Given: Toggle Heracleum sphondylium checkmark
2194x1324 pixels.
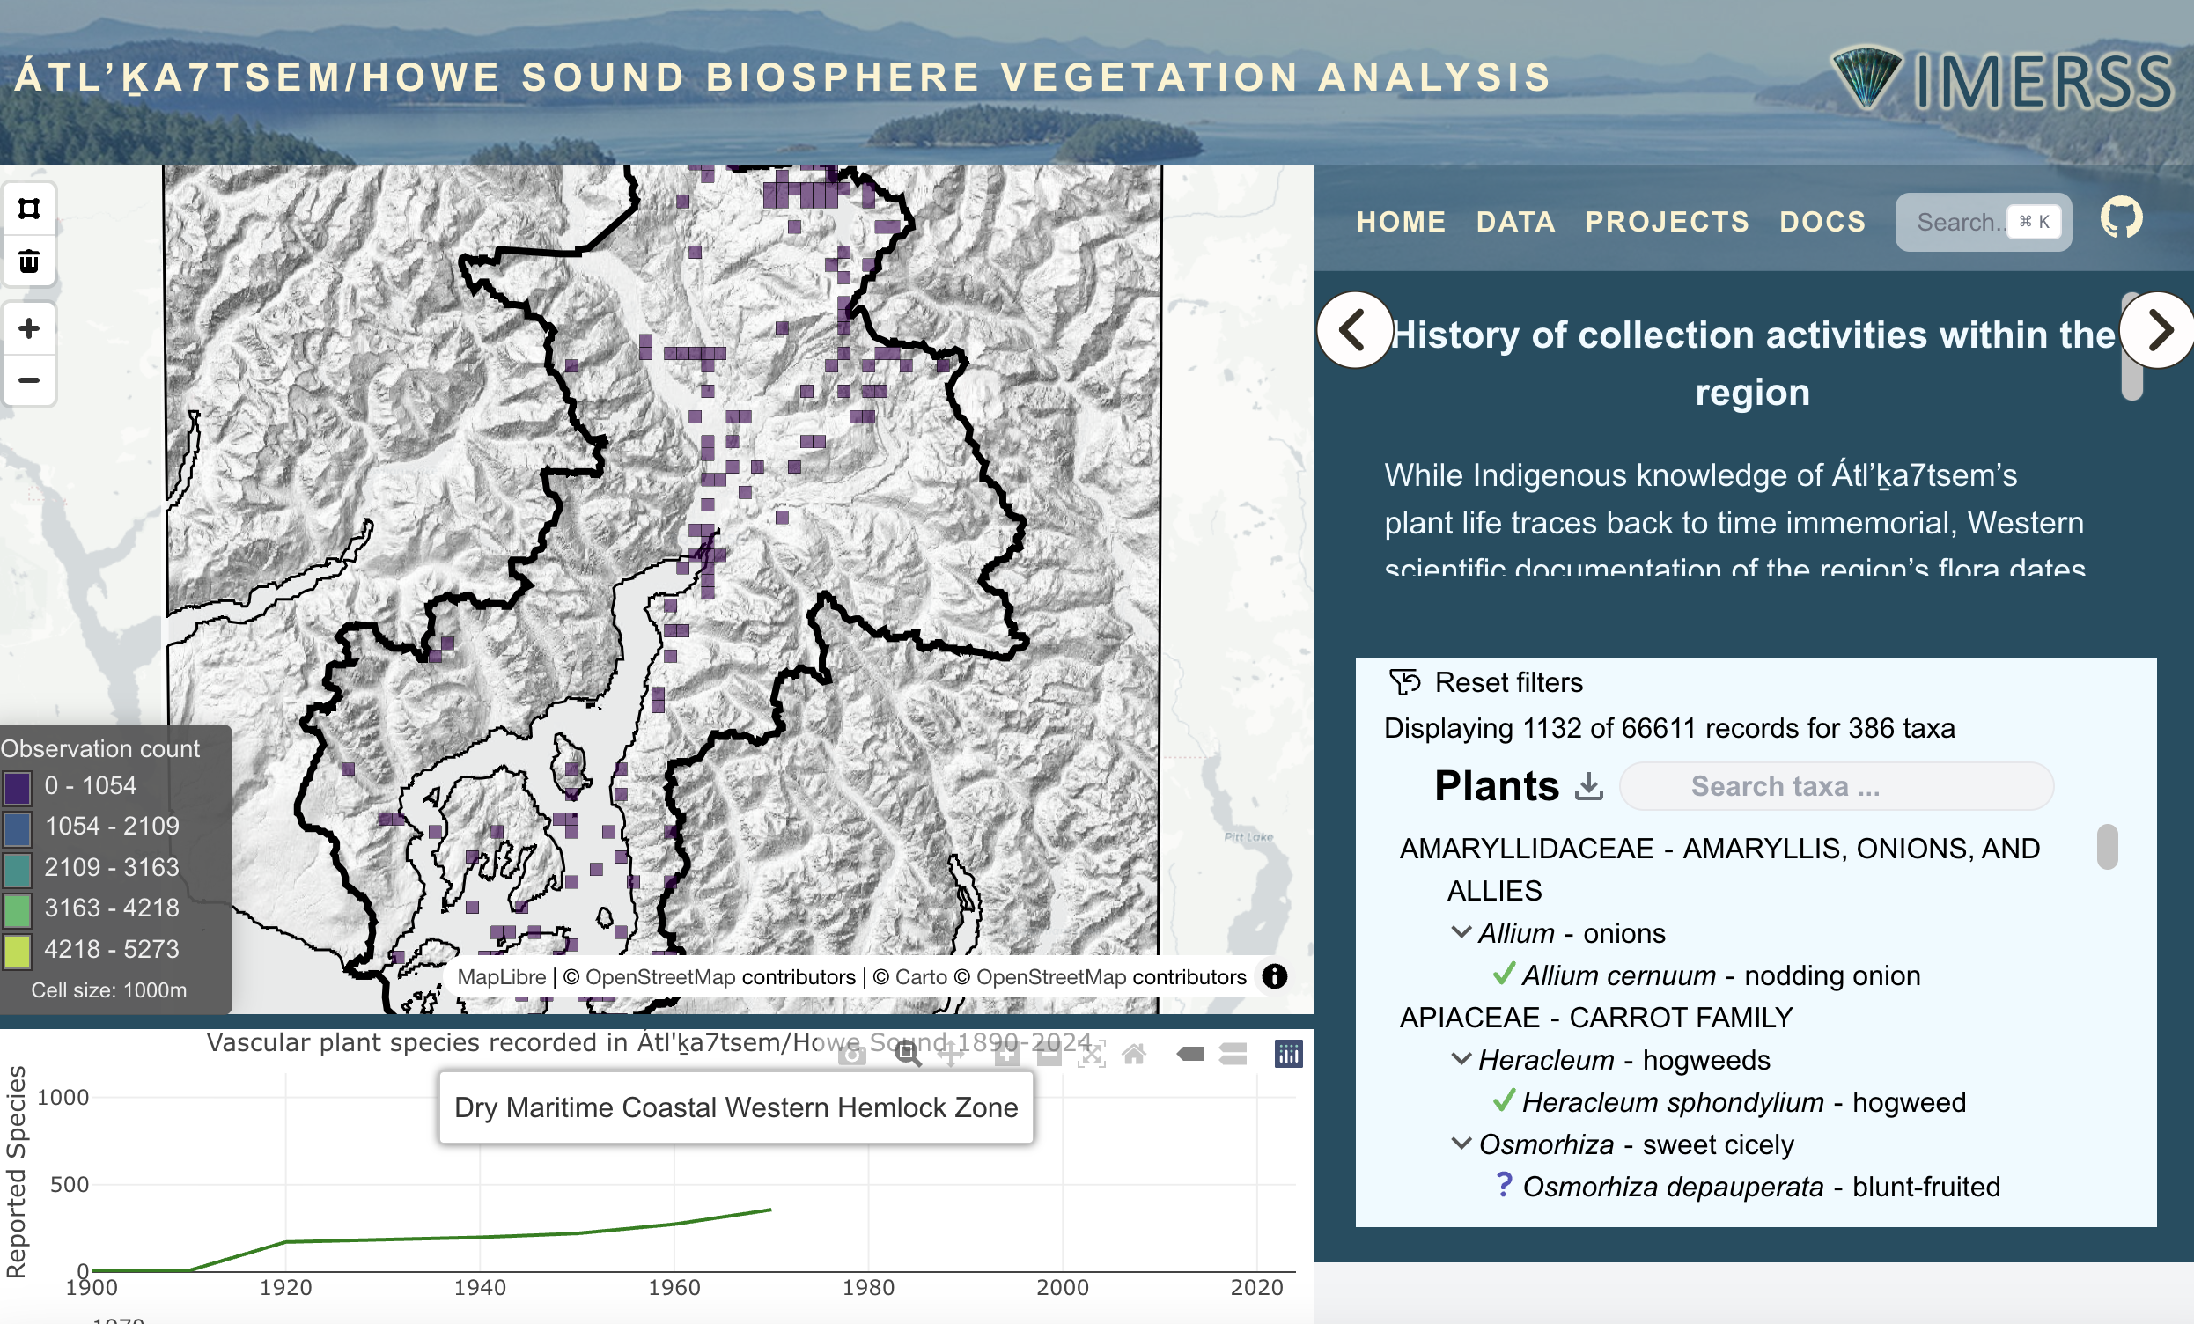Looking at the screenshot, I should [1504, 1101].
